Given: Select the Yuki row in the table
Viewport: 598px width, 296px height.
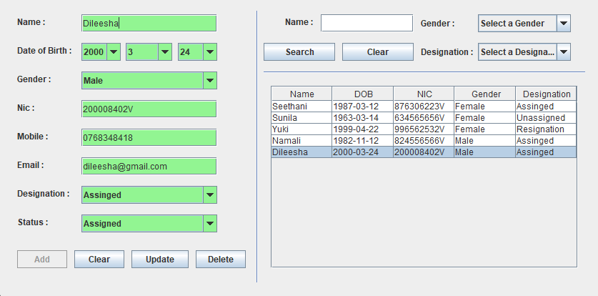Looking at the screenshot, I should 301,129.
